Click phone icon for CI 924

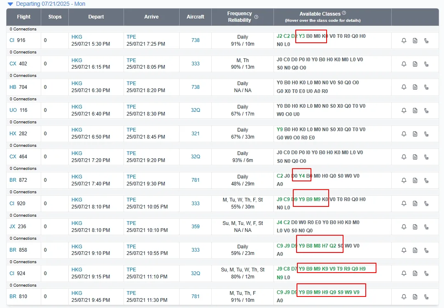[x=426, y=273]
